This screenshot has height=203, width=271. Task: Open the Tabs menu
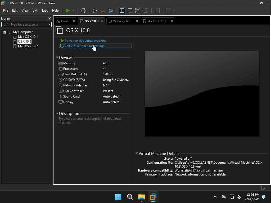point(44,11)
